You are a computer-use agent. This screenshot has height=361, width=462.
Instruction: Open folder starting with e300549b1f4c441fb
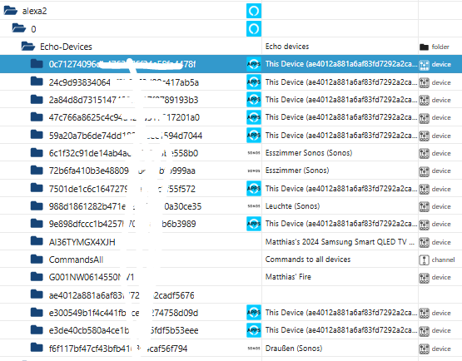coord(37,313)
